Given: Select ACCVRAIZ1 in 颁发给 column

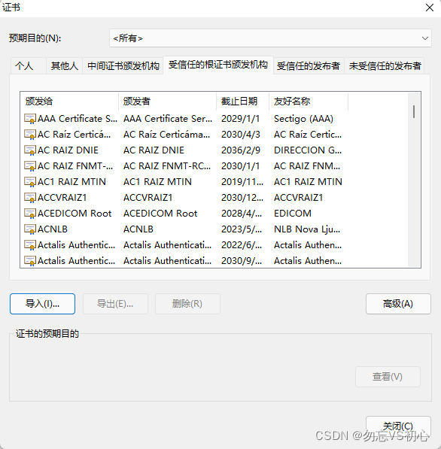Looking at the screenshot, I should [62, 198].
